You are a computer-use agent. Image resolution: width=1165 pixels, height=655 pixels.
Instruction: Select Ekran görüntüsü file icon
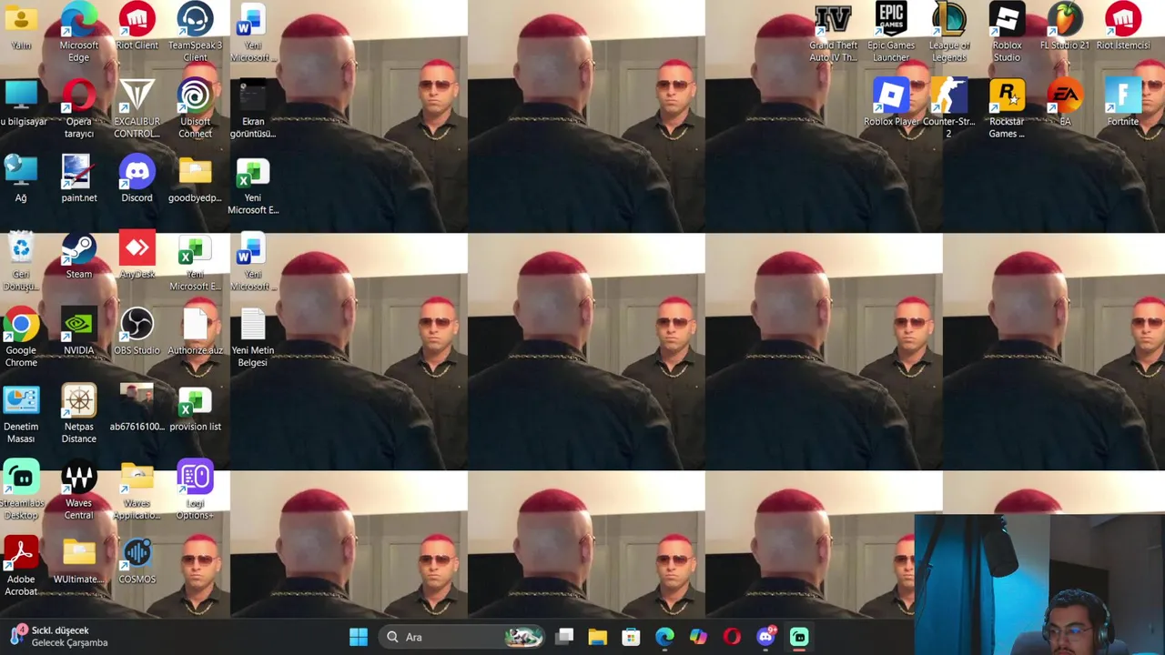252,108
